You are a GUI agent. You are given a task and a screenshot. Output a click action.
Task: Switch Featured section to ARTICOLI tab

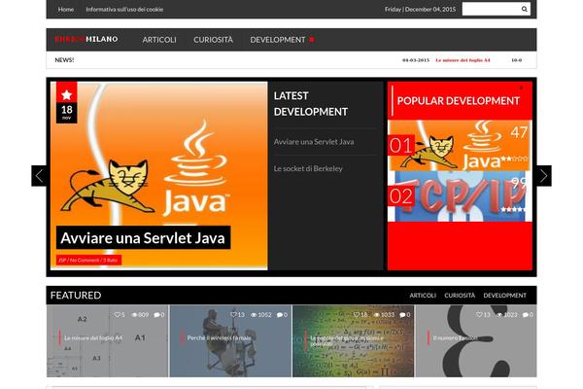(423, 296)
